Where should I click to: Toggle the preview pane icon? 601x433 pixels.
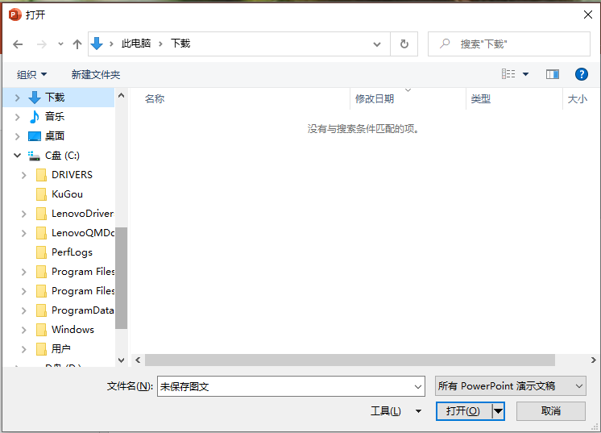[553, 74]
